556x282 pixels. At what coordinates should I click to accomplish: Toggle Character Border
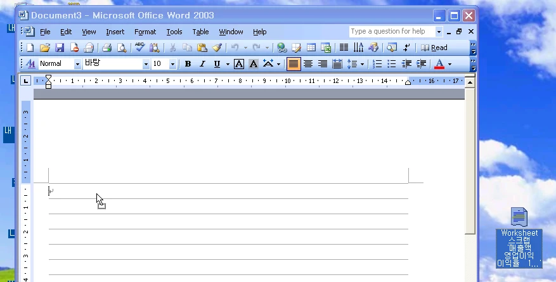click(x=239, y=64)
